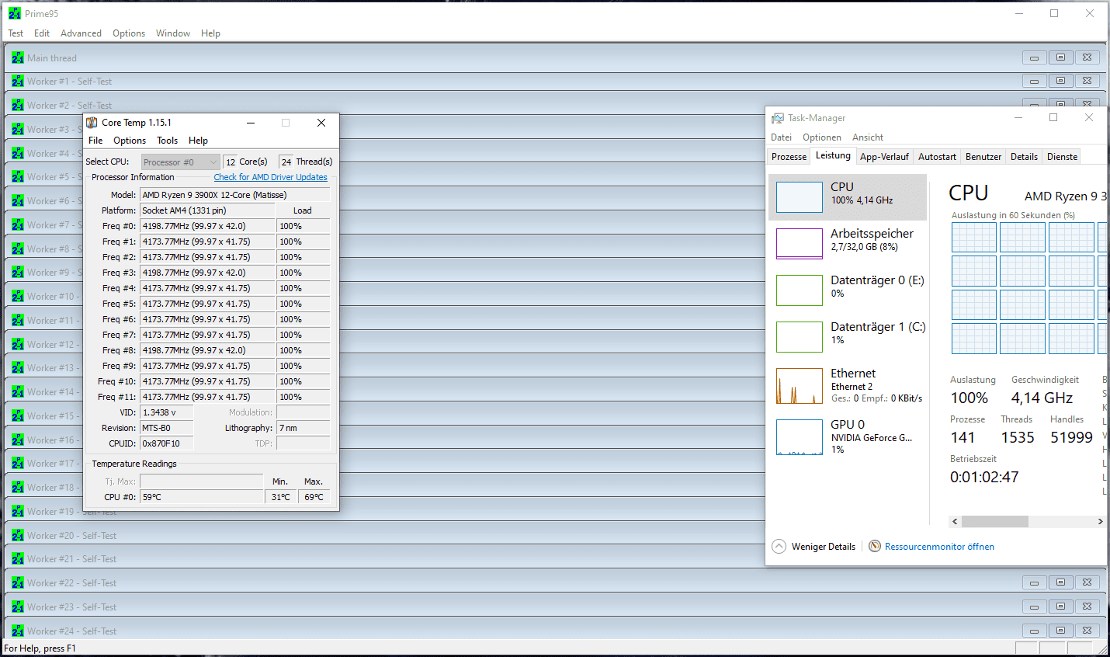Image resolution: width=1110 pixels, height=657 pixels.
Task: Open Prime95 Options menu
Action: 129,33
